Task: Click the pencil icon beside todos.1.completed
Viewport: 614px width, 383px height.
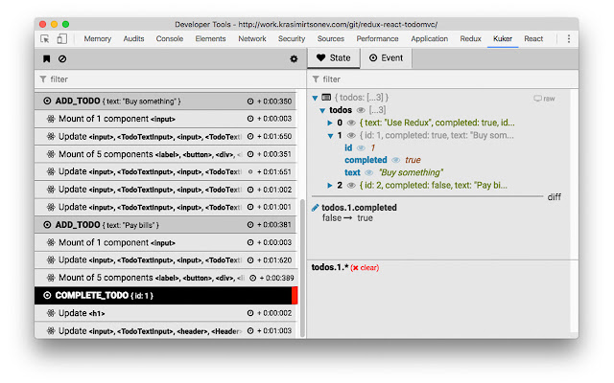Action: pyautogui.click(x=316, y=208)
